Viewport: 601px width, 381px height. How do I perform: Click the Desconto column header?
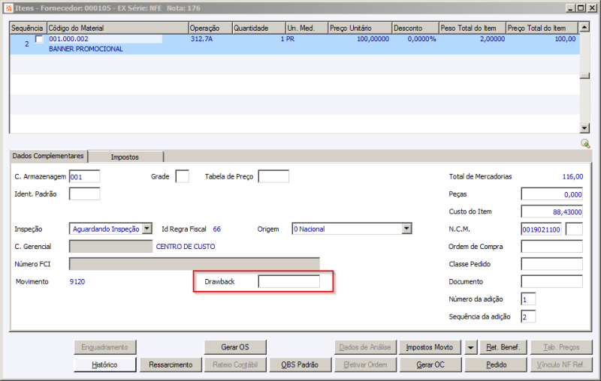coord(415,28)
